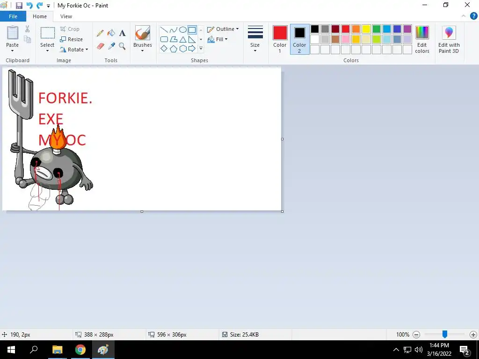Open Paint Help question mark
The width and height of the screenshot is (479, 359).
point(473,16)
